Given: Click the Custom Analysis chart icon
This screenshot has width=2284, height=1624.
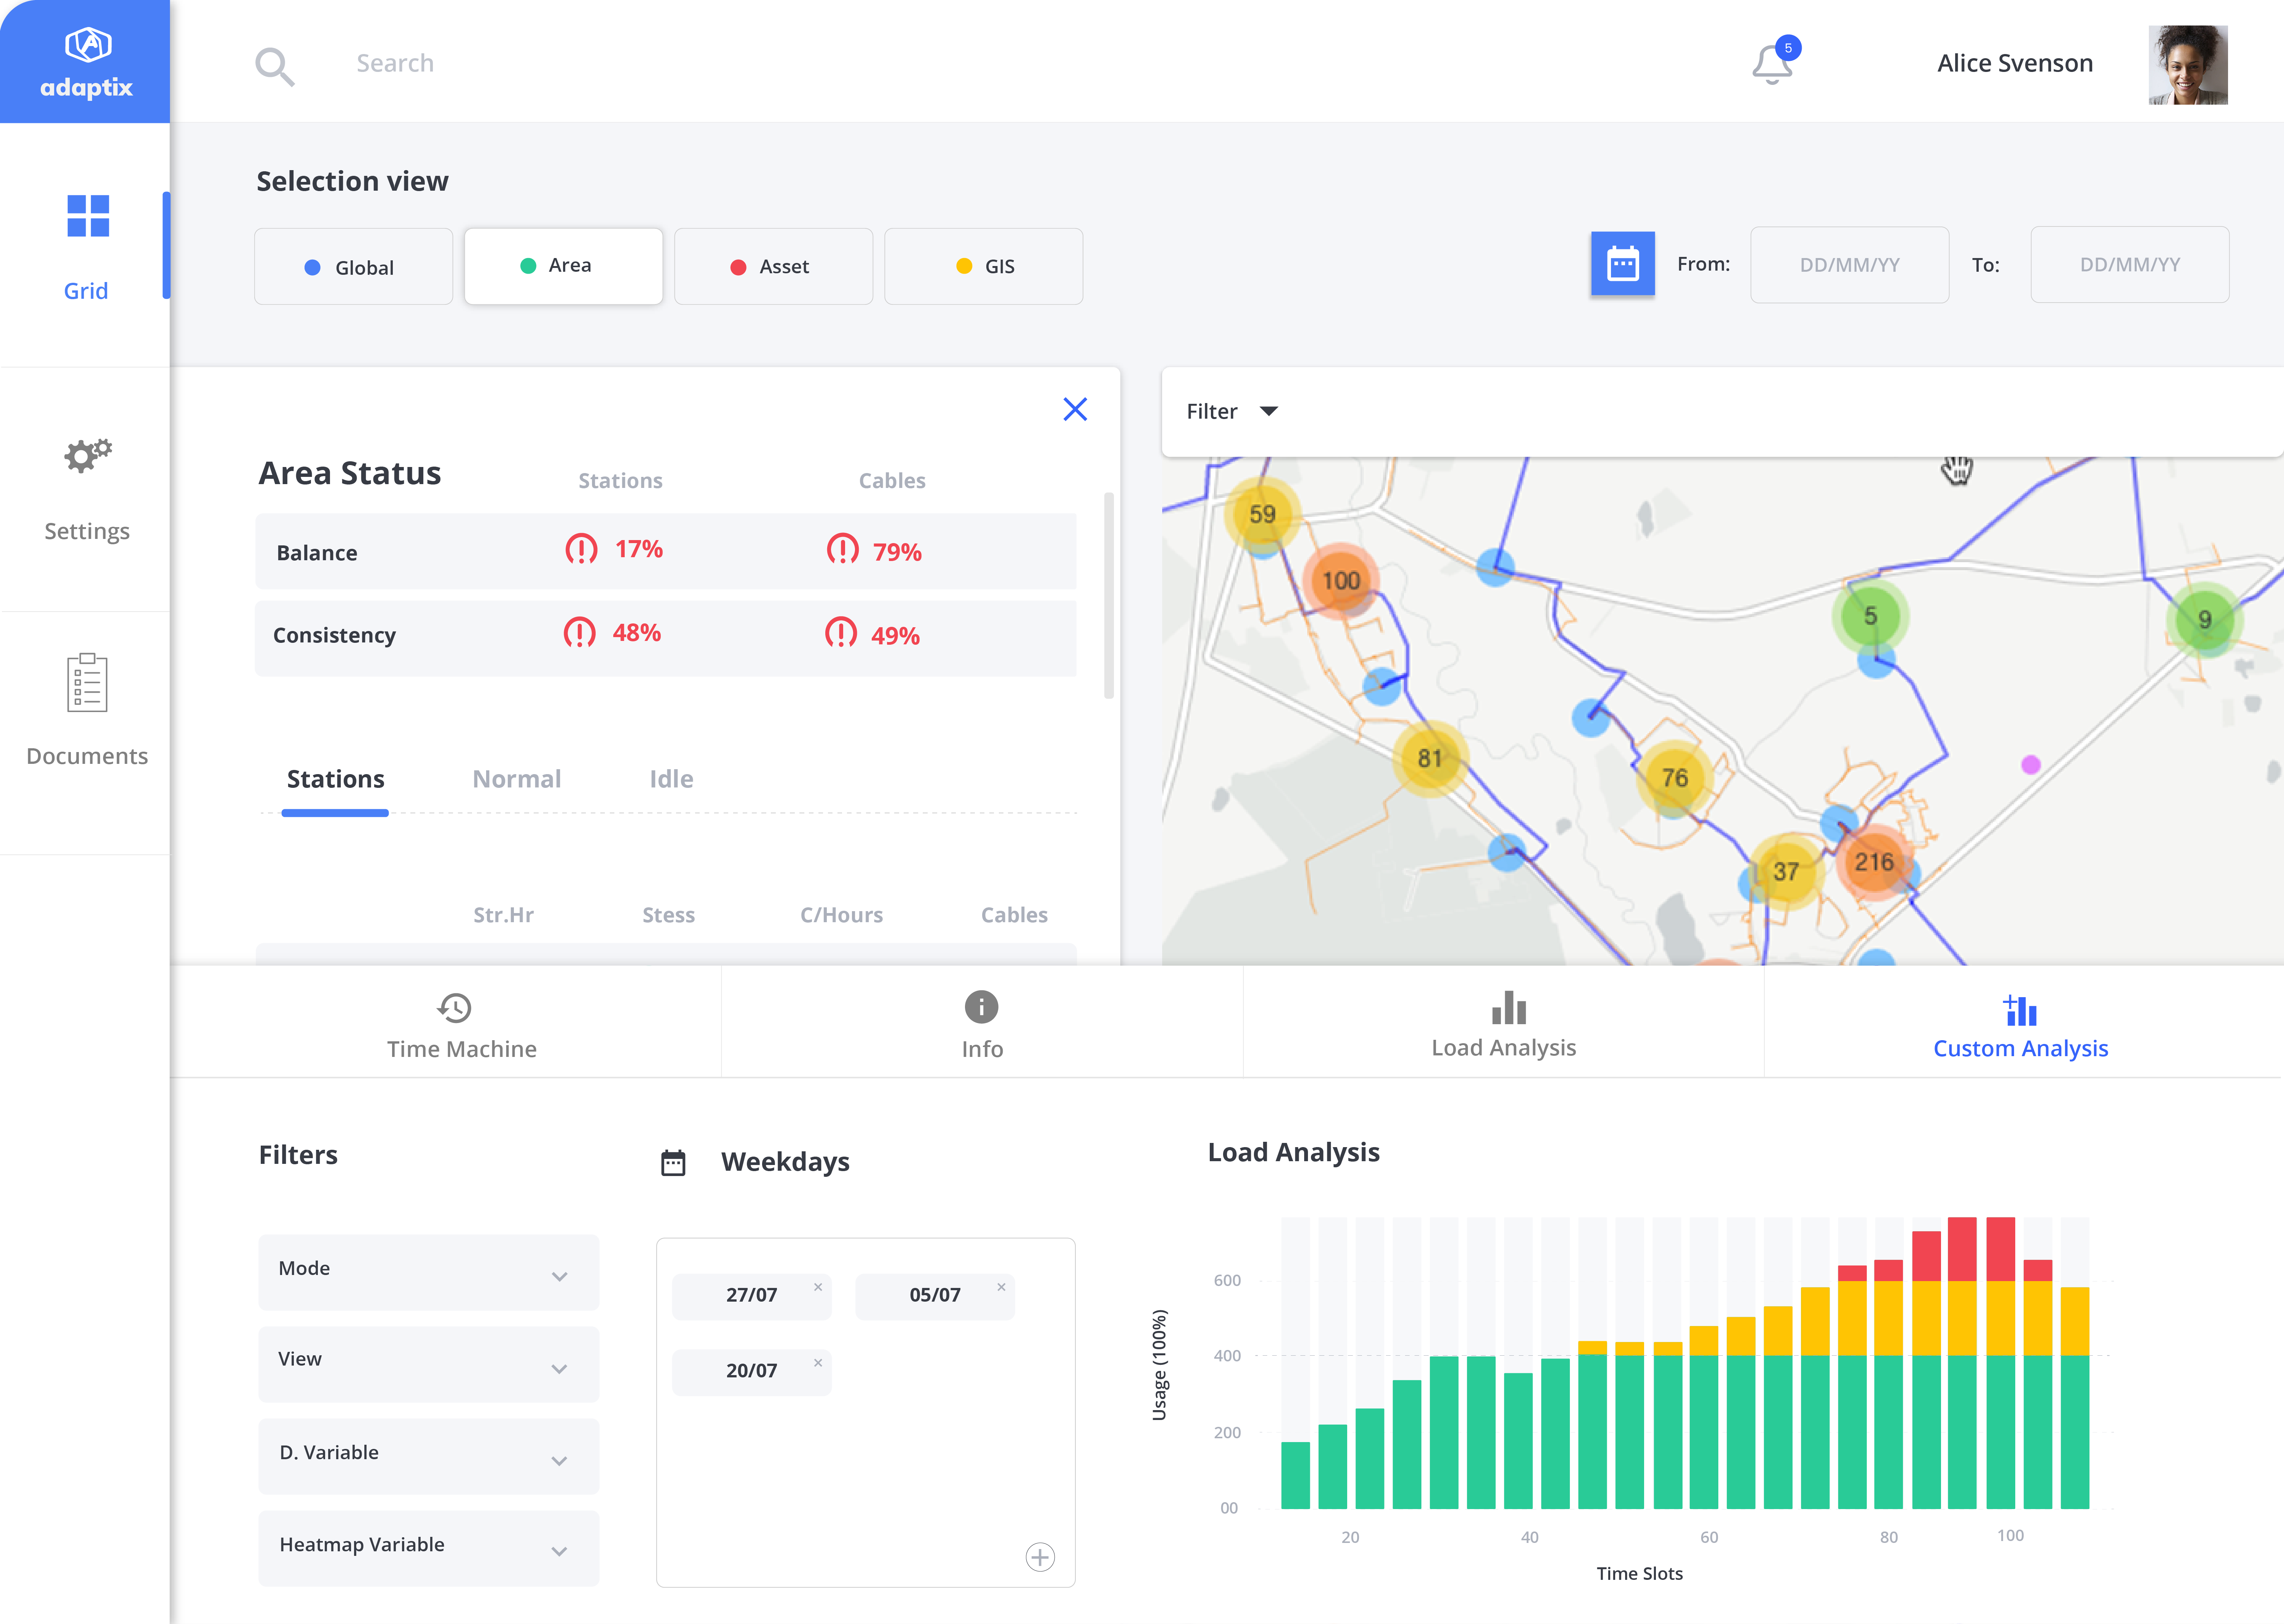Looking at the screenshot, I should [x=2020, y=1010].
